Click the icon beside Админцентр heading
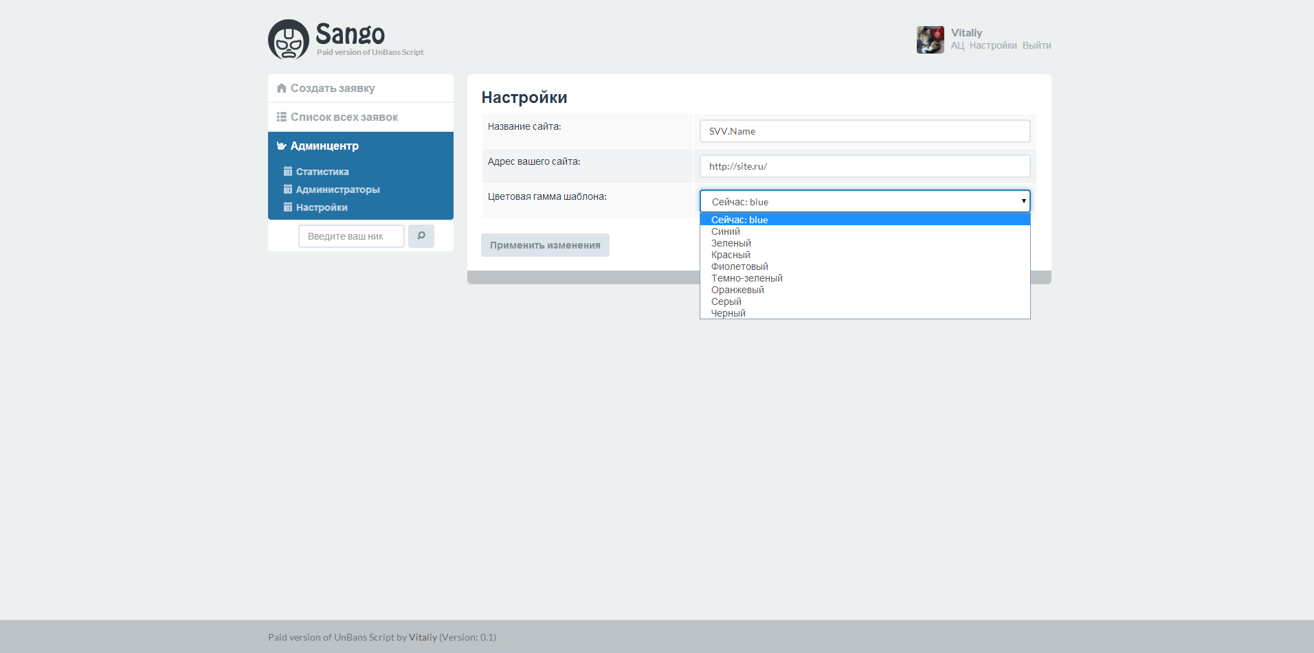The height and width of the screenshot is (653, 1314). [282, 146]
